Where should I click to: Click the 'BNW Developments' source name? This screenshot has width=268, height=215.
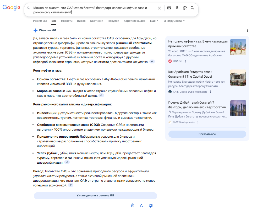(184, 122)
